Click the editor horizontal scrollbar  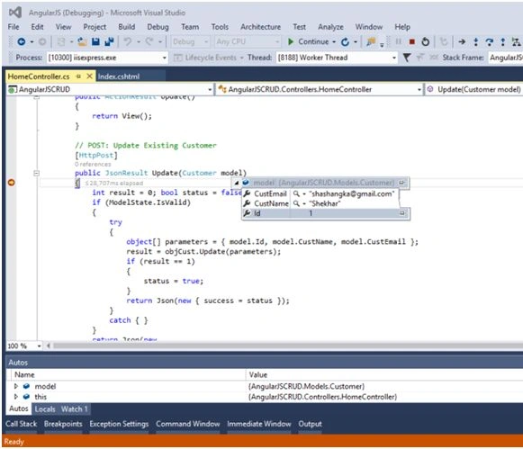pyautogui.click(x=287, y=346)
